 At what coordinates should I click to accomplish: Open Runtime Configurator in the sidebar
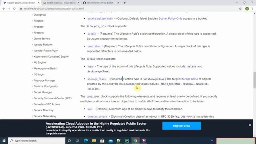[46, 86]
